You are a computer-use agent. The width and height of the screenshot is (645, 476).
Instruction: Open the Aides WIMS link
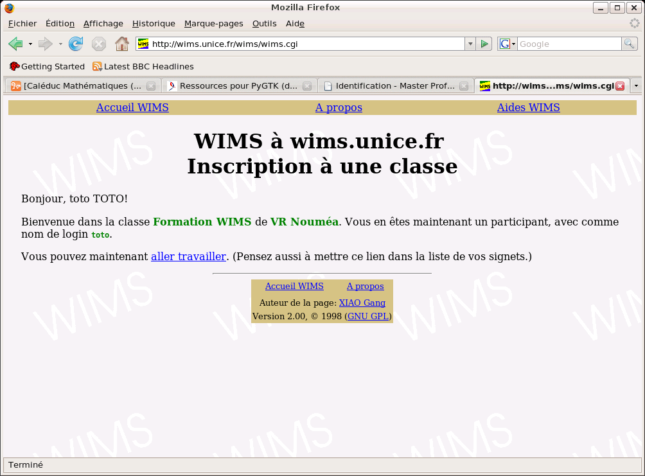click(x=528, y=107)
